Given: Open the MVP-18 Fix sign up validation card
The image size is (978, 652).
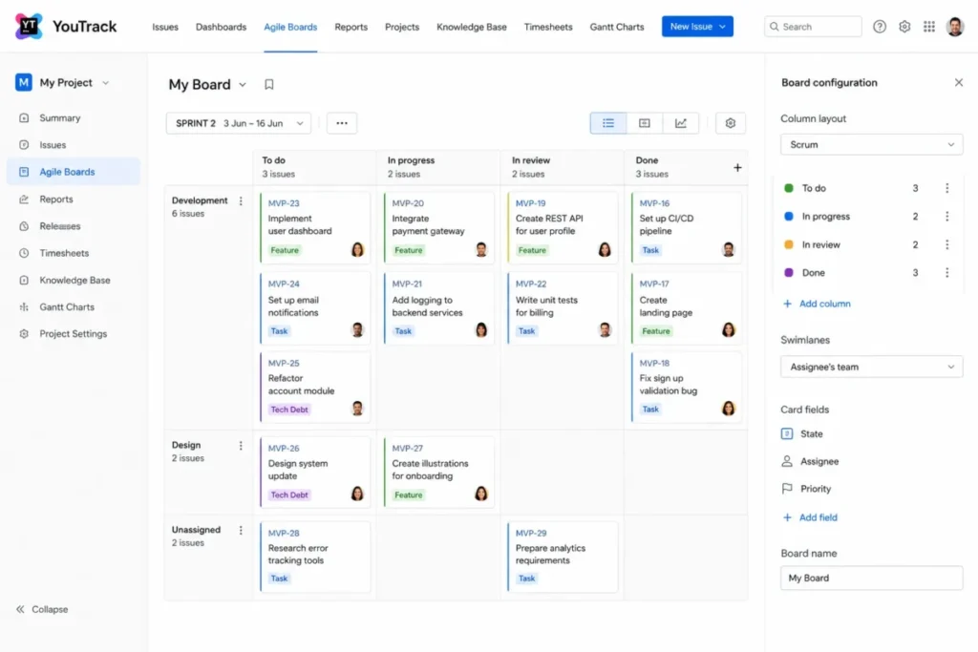Looking at the screenshot, I should pyautogui.click(x=686, y=387).
